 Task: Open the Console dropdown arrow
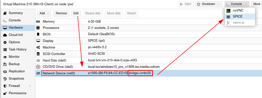246,4
